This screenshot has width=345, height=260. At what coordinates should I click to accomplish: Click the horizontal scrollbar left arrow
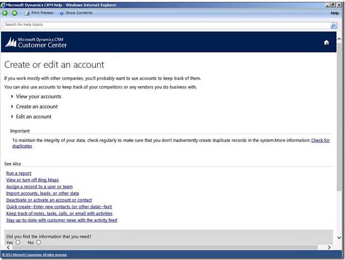(8, 248)
